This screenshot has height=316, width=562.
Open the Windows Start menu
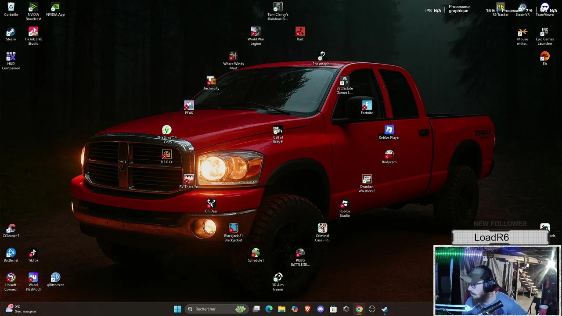coord(177,309)
